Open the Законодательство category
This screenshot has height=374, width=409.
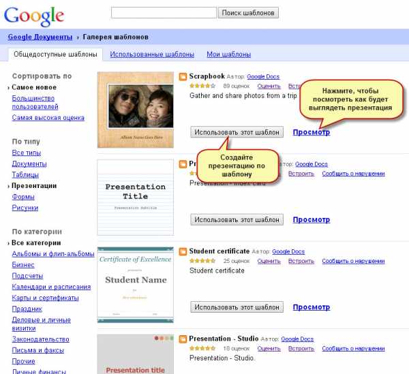click(x=40, y=339)
